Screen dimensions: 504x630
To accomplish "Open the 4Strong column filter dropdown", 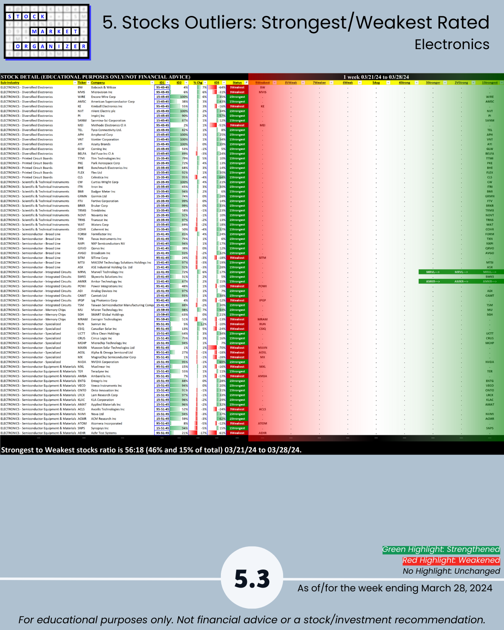I will (417, 83).
